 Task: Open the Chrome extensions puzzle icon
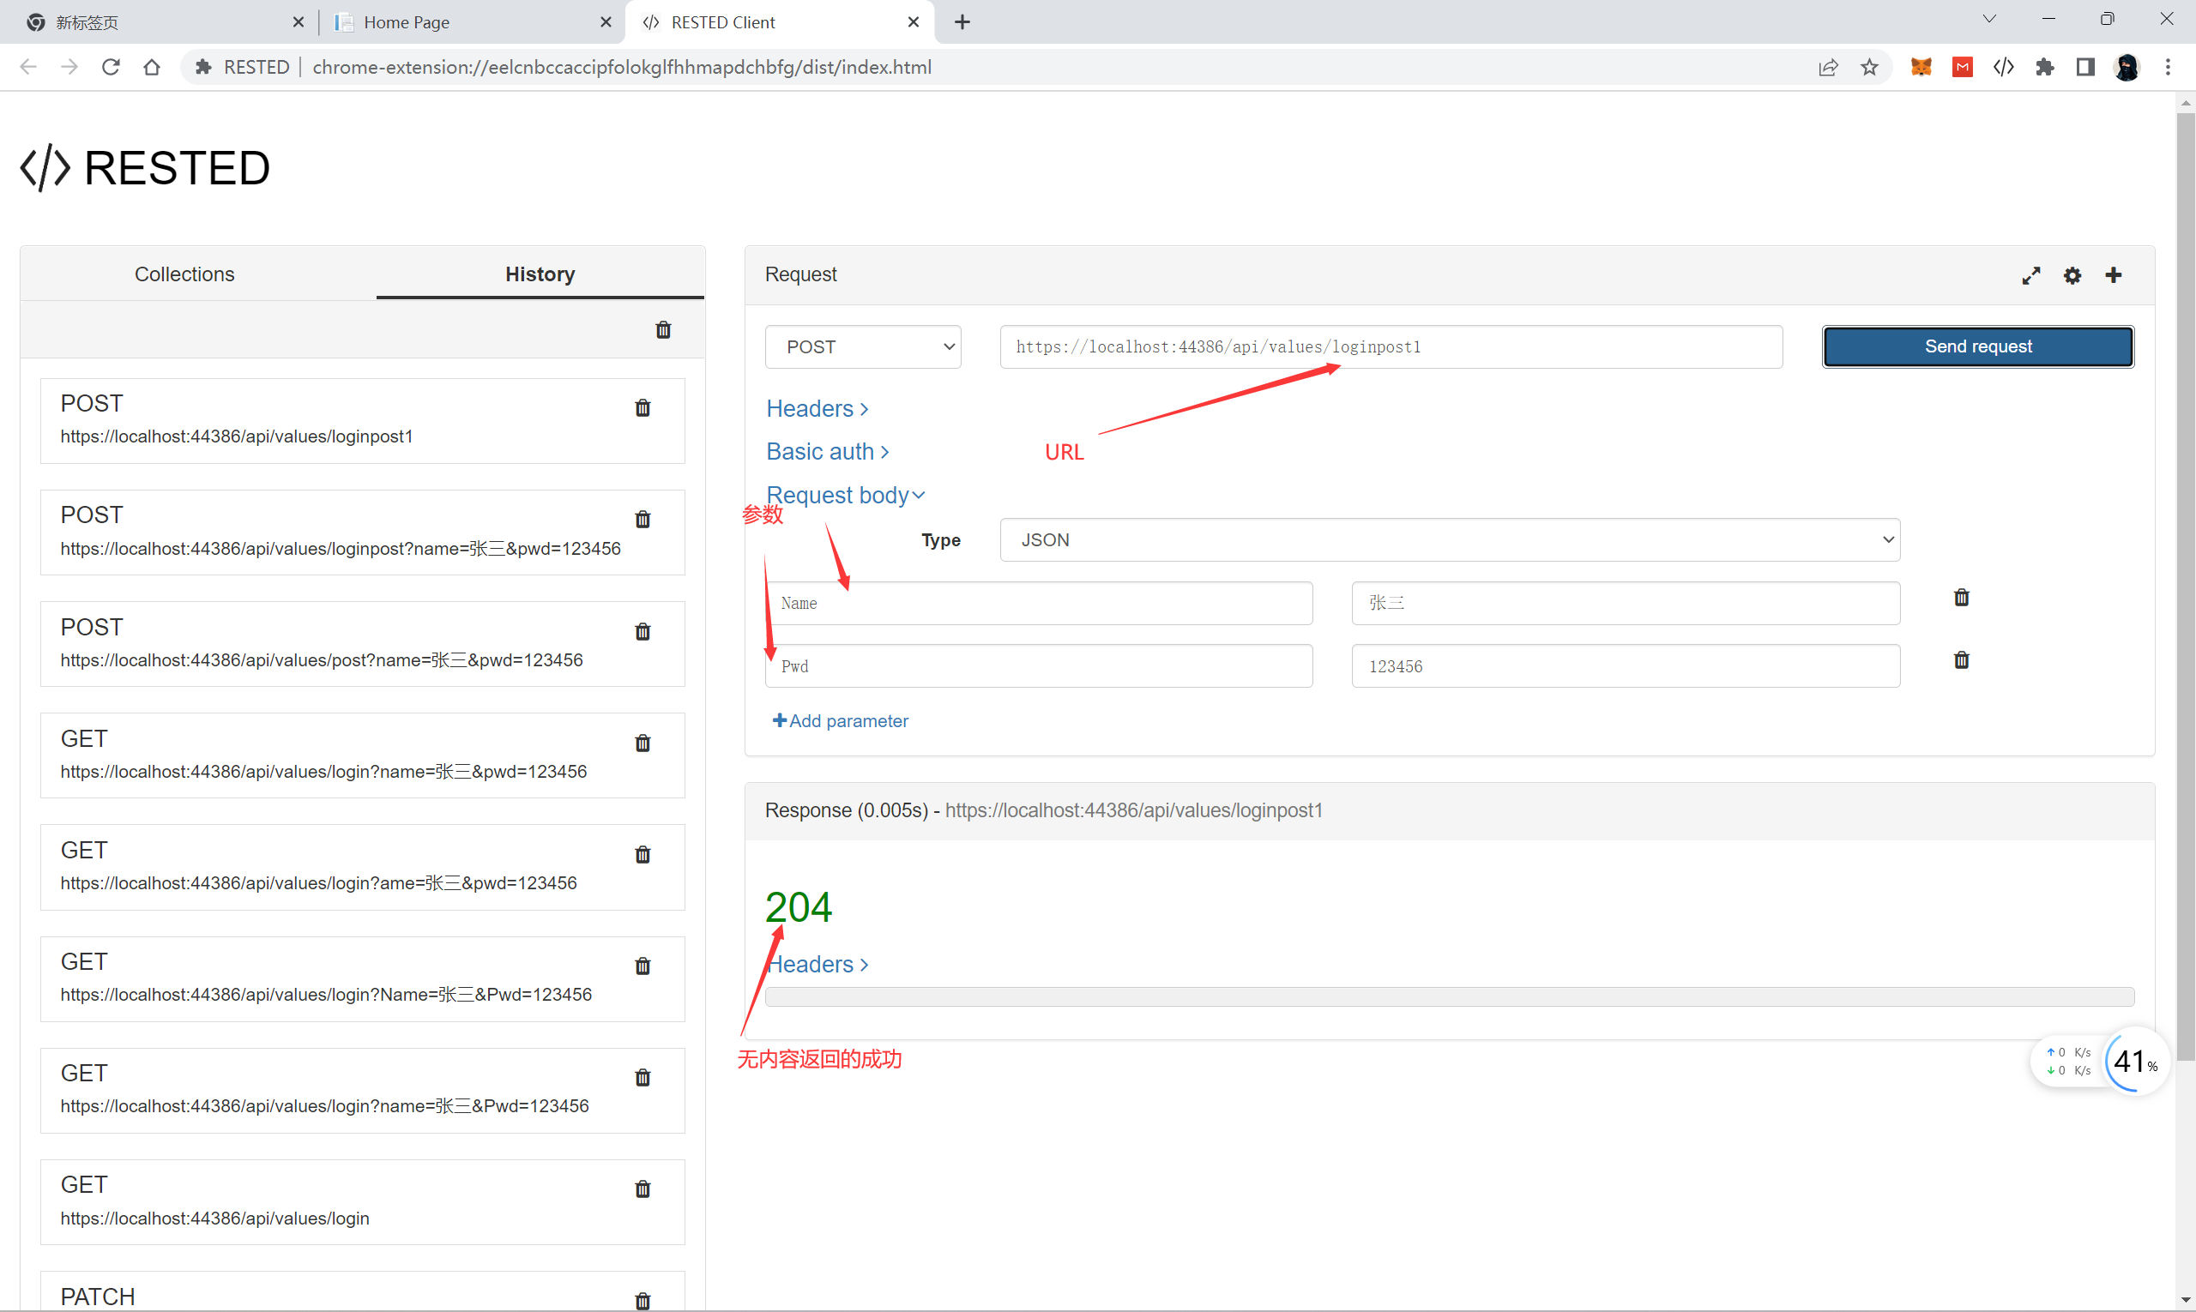[x=2045, y=67]
